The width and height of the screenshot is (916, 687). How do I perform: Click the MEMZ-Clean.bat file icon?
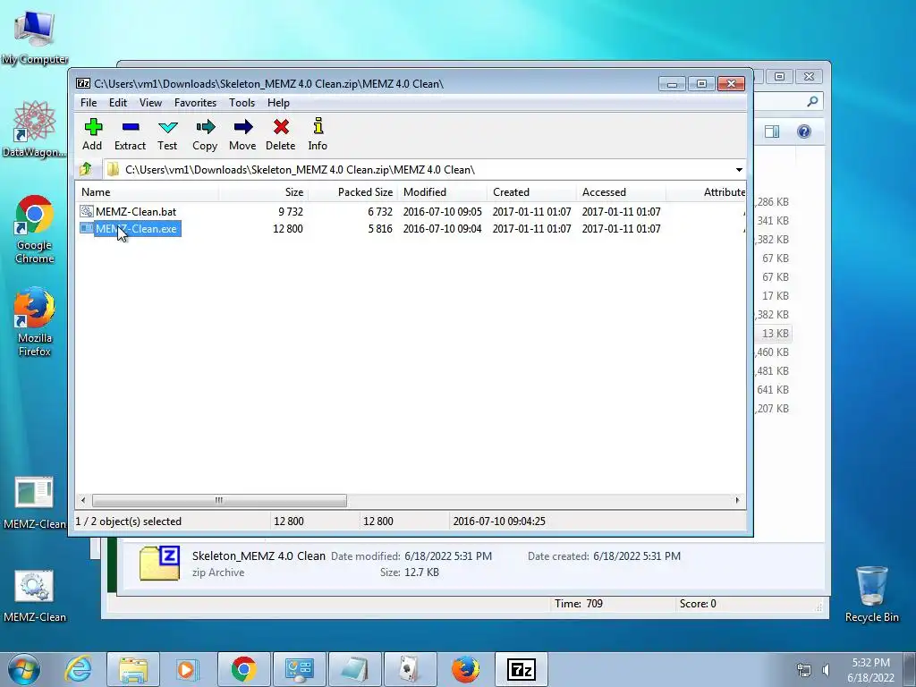(x=87, y=211)
